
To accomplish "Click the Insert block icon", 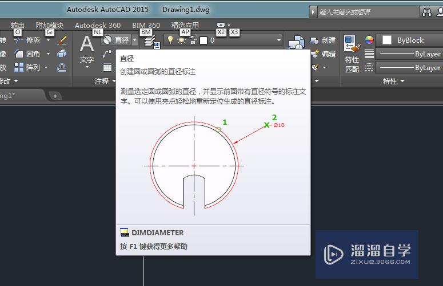I will point(296,43).
